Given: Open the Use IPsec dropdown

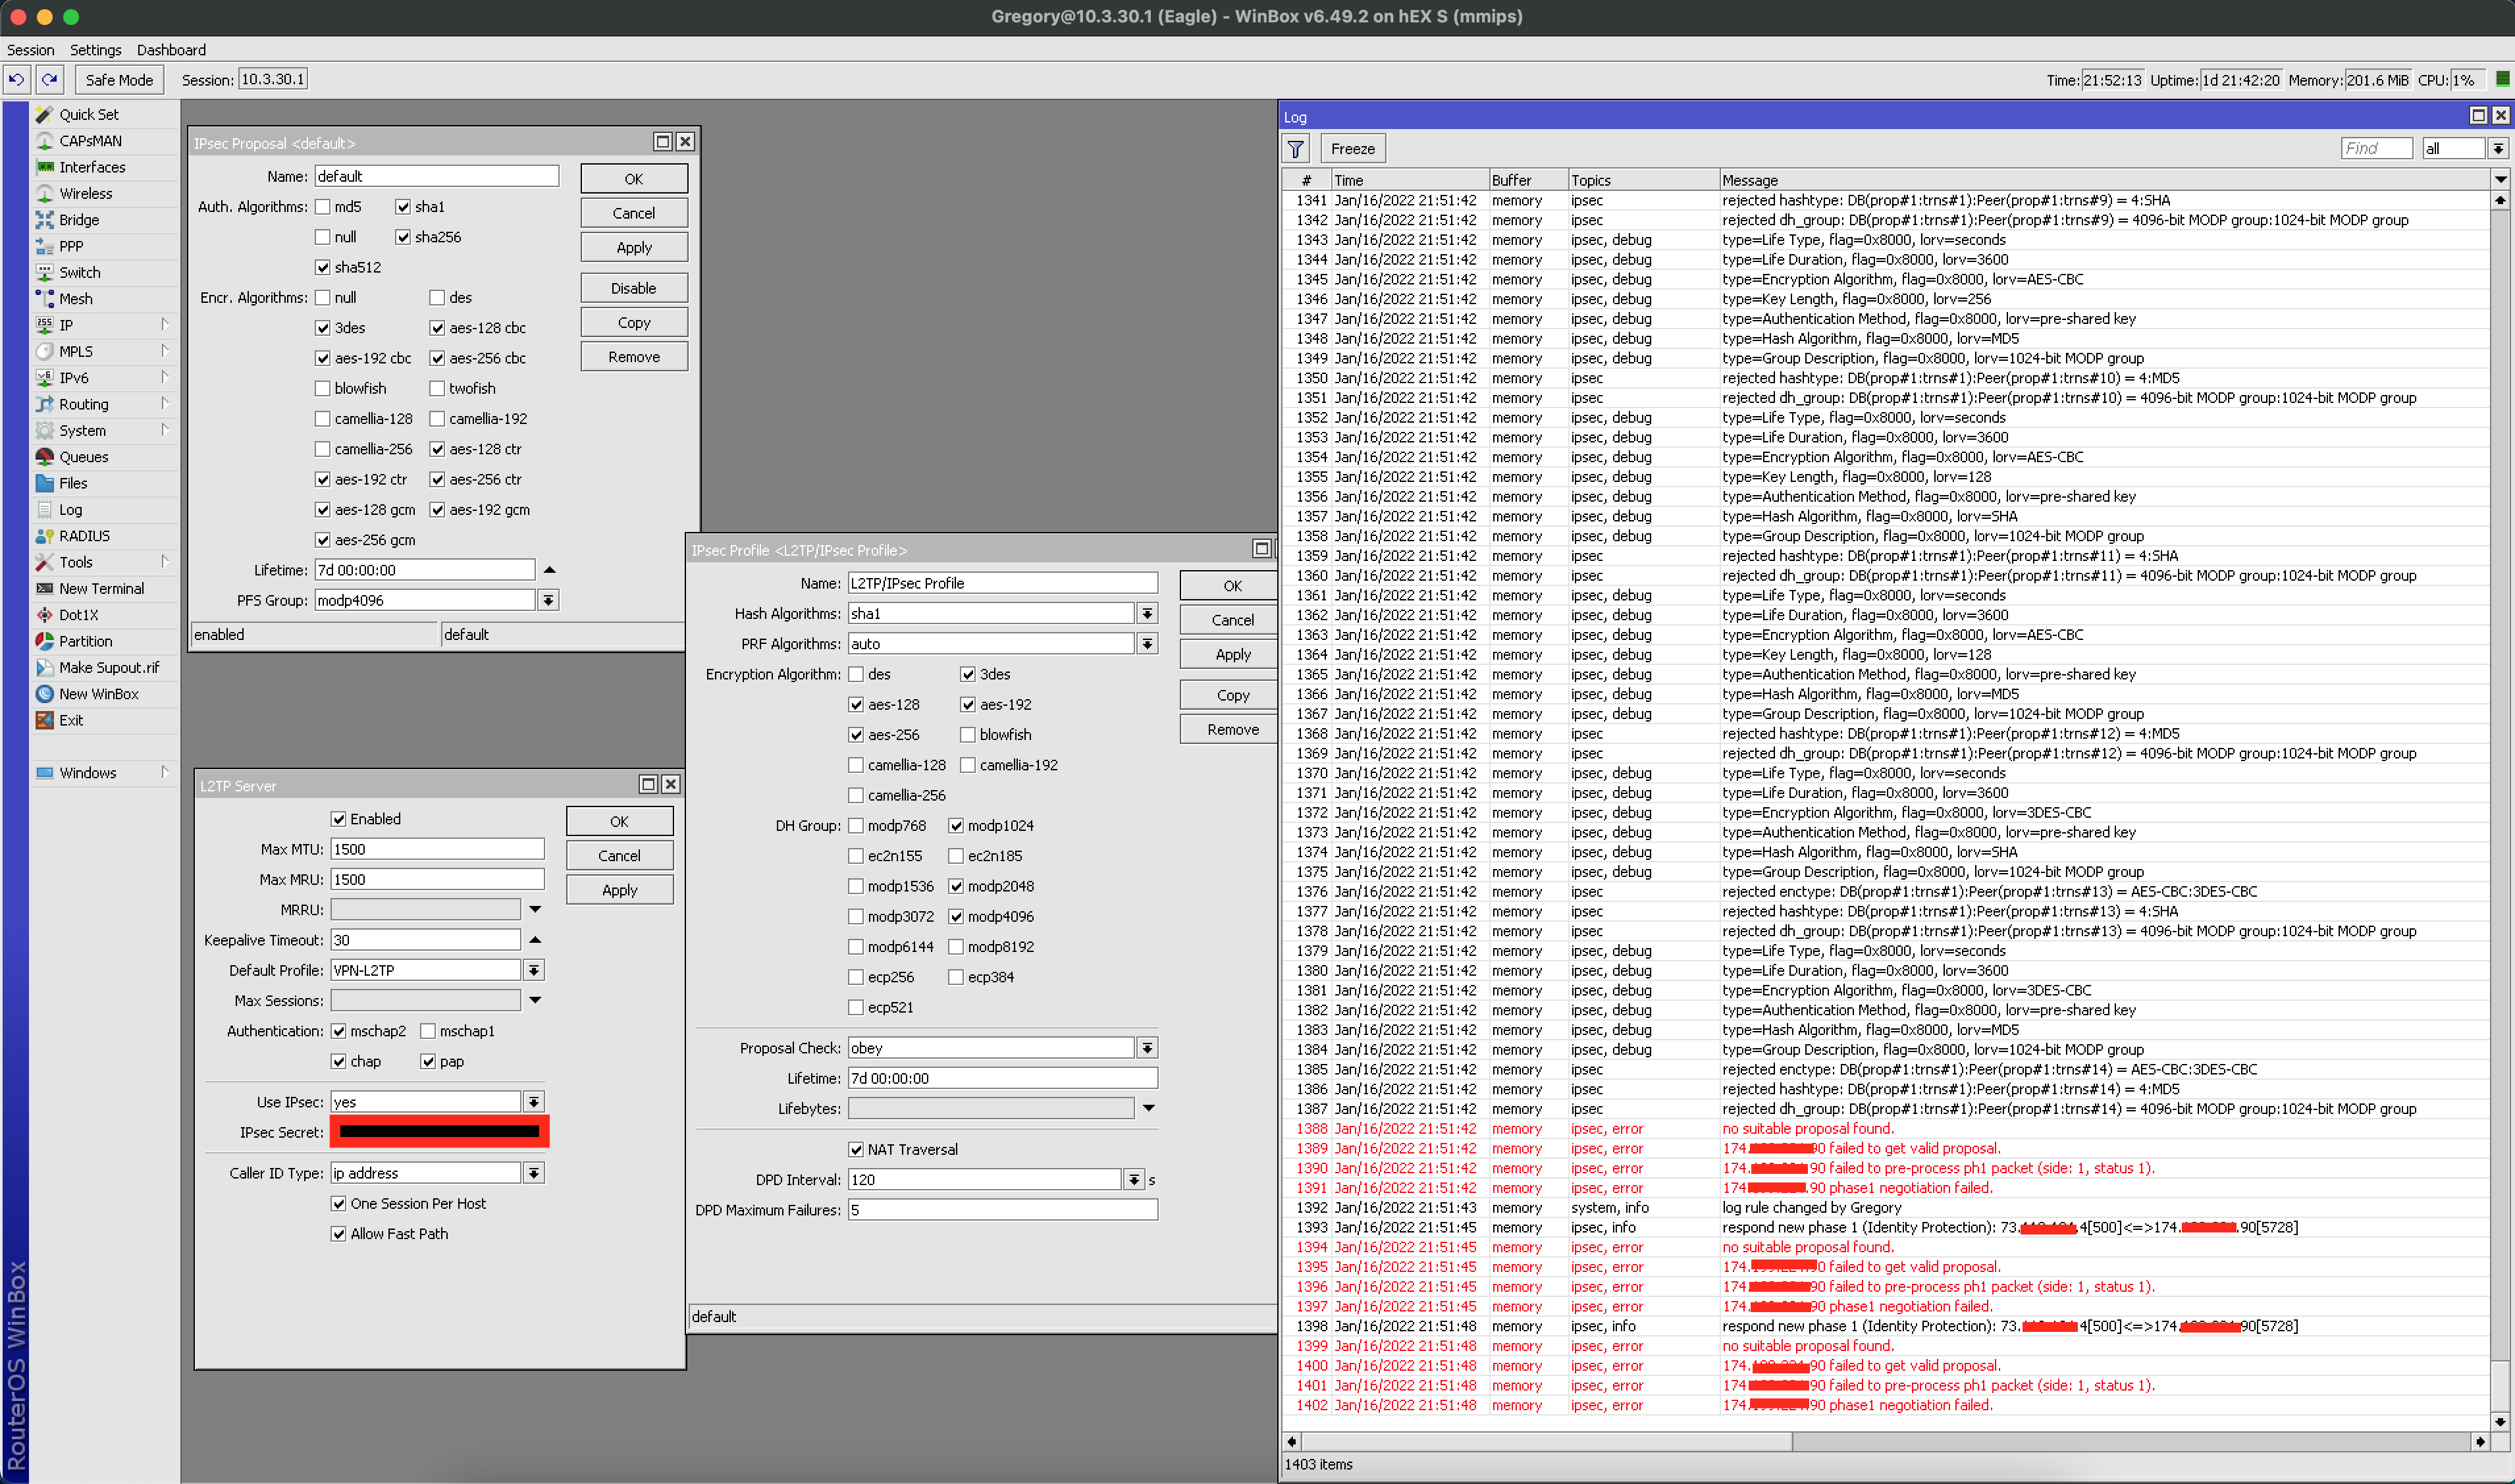Looking at the screenshot, I should click(x=534, y=1102).
